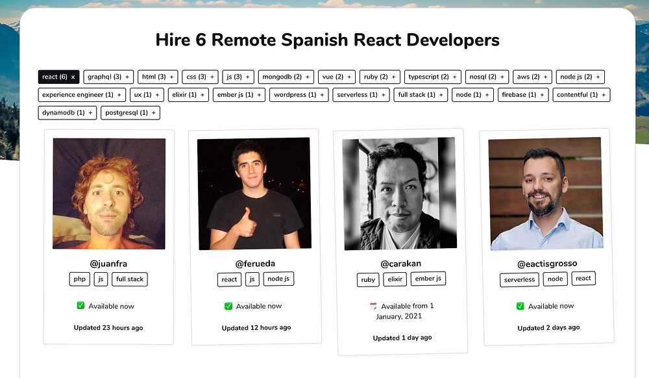
Task: Click the 'Updated 12 hours ago' text
Action: coord(256,327)
